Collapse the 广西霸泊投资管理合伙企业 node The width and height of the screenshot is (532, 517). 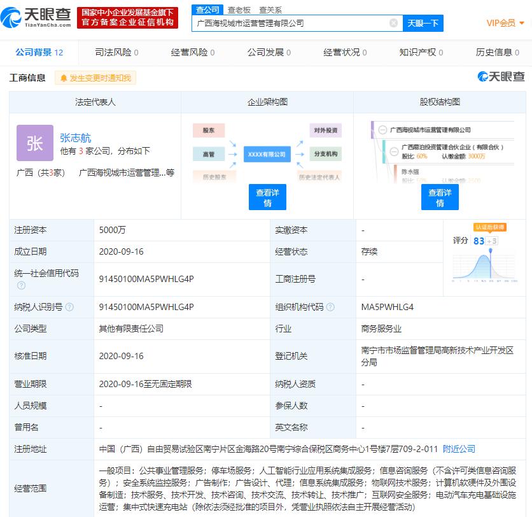click(394, 152)
